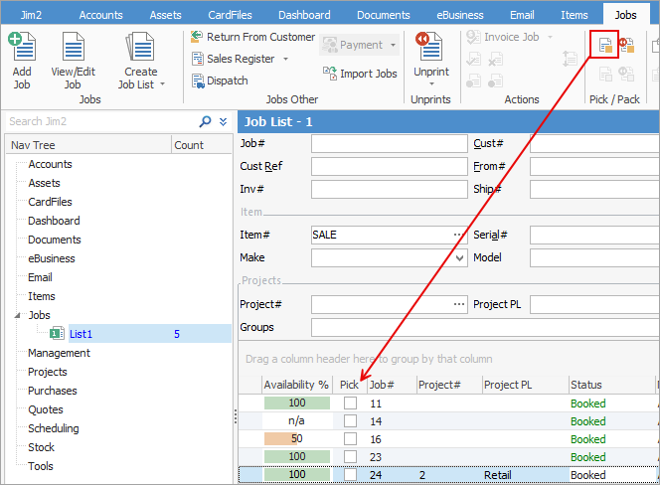Viewport: 660px width, 485px height.
Task: Open the Invoice Job dropdown arrow
Action: tap(550, 37)
